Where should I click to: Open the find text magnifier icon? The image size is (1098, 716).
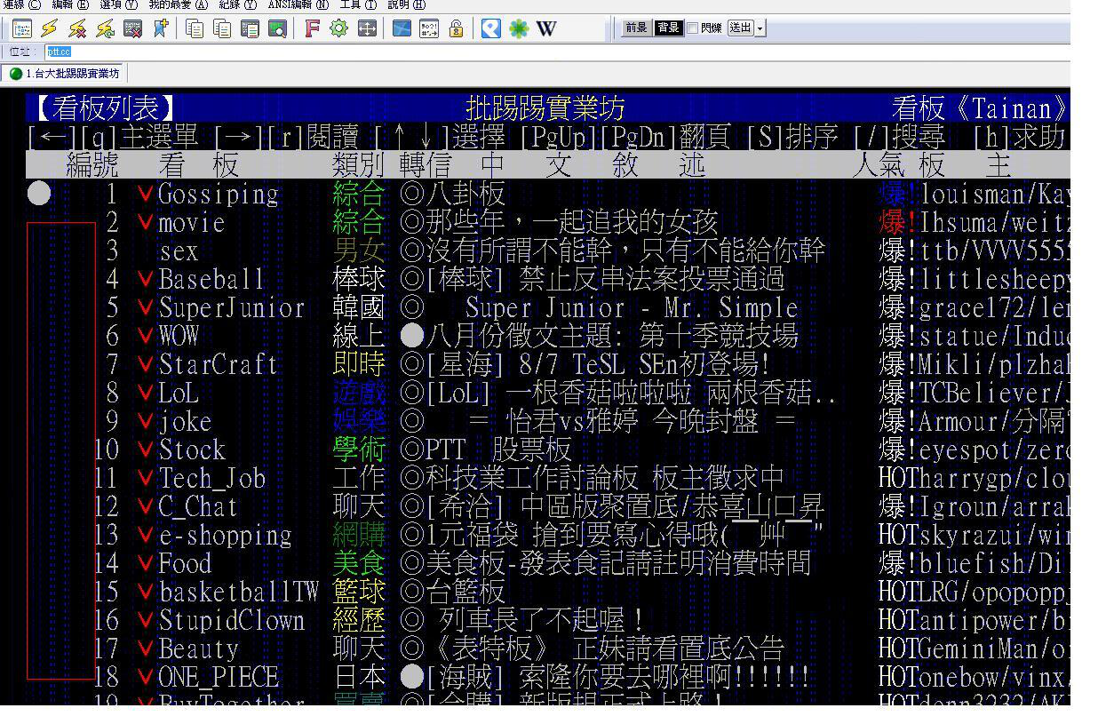pos(277,28)
